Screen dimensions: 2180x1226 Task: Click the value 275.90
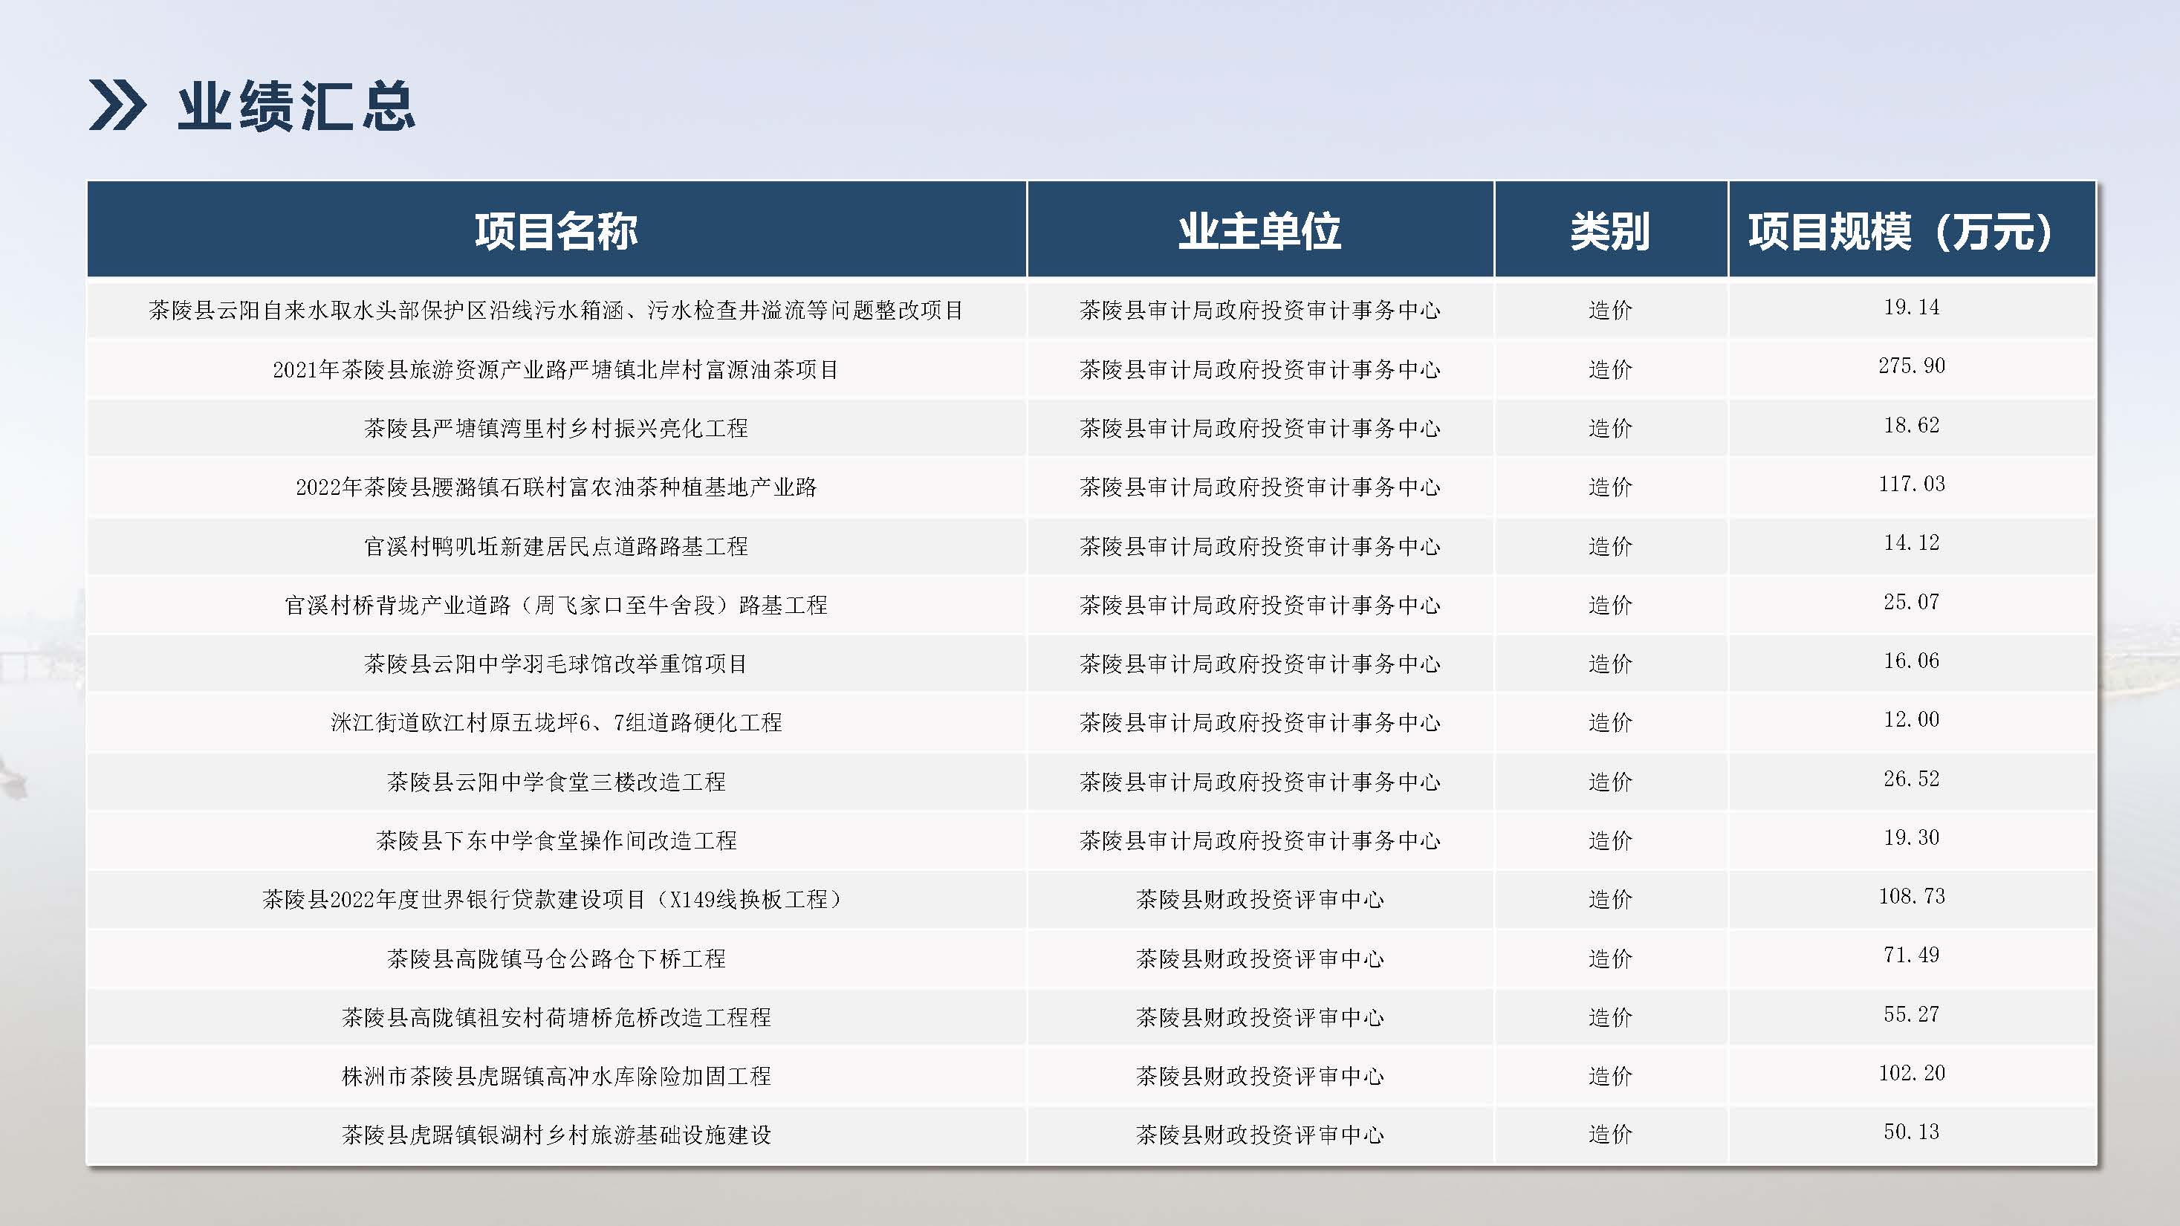click(1912, 366)
